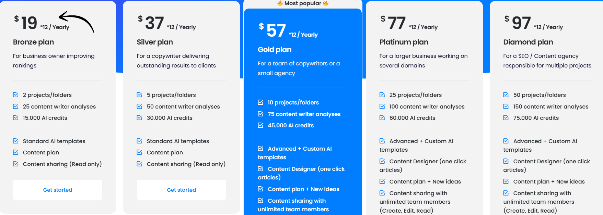The height and width of the screenshot is (215, 603).
Task: Select the Diamond plan heading
Action: [x=528, y=42]
